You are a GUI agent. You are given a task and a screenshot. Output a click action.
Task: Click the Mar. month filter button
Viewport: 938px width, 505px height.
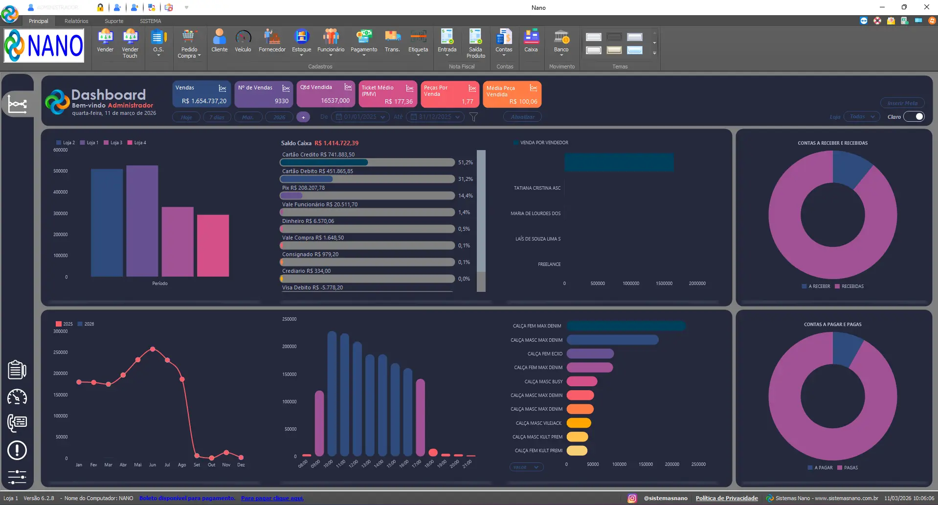(248, 117)
